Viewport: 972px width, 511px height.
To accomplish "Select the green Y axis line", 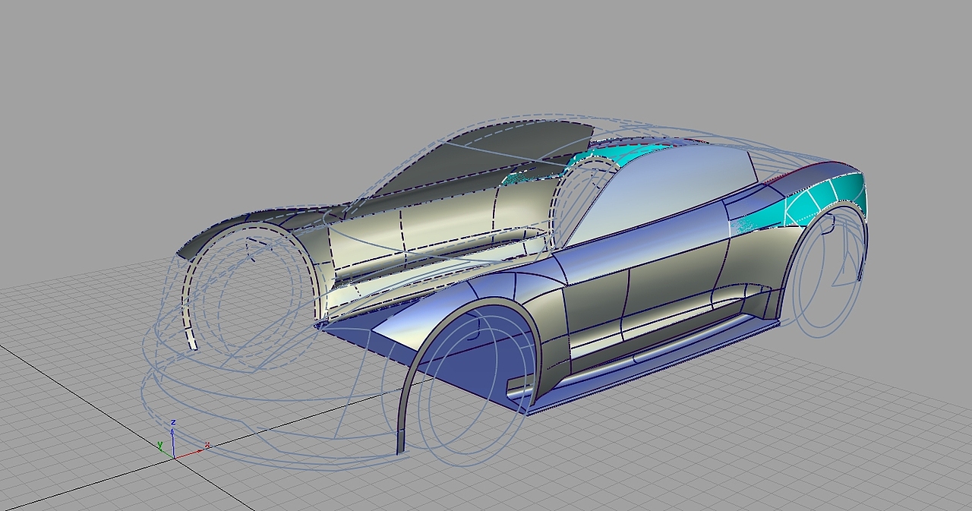I will (166, 453).
